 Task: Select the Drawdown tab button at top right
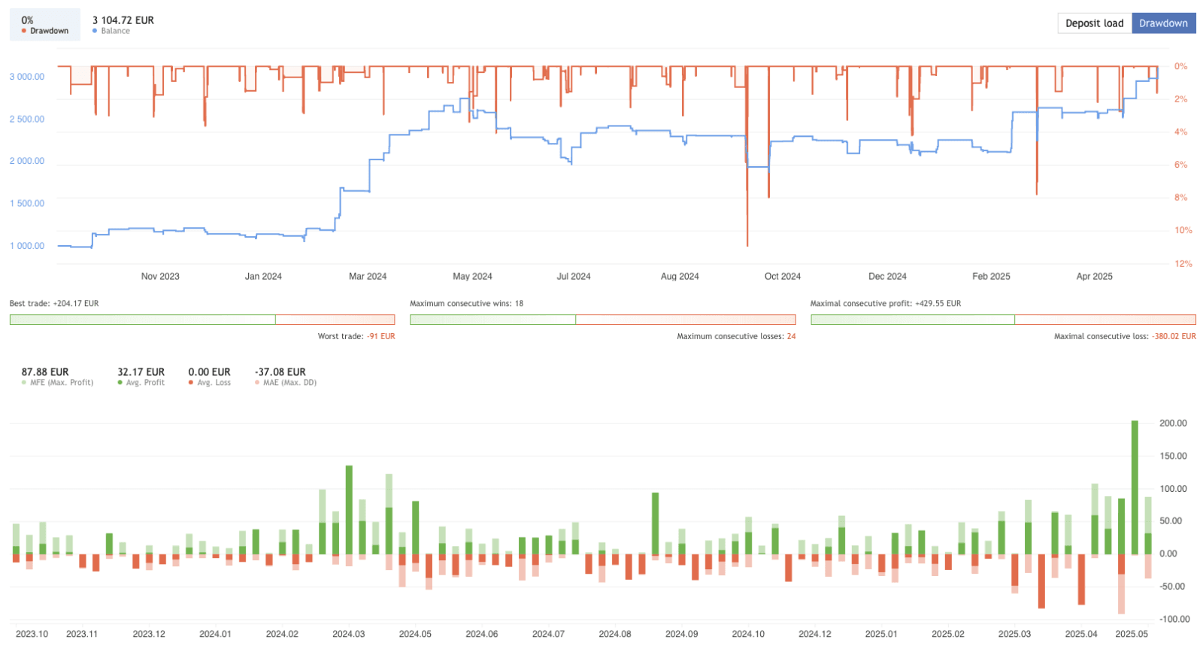coord(1163,23)
